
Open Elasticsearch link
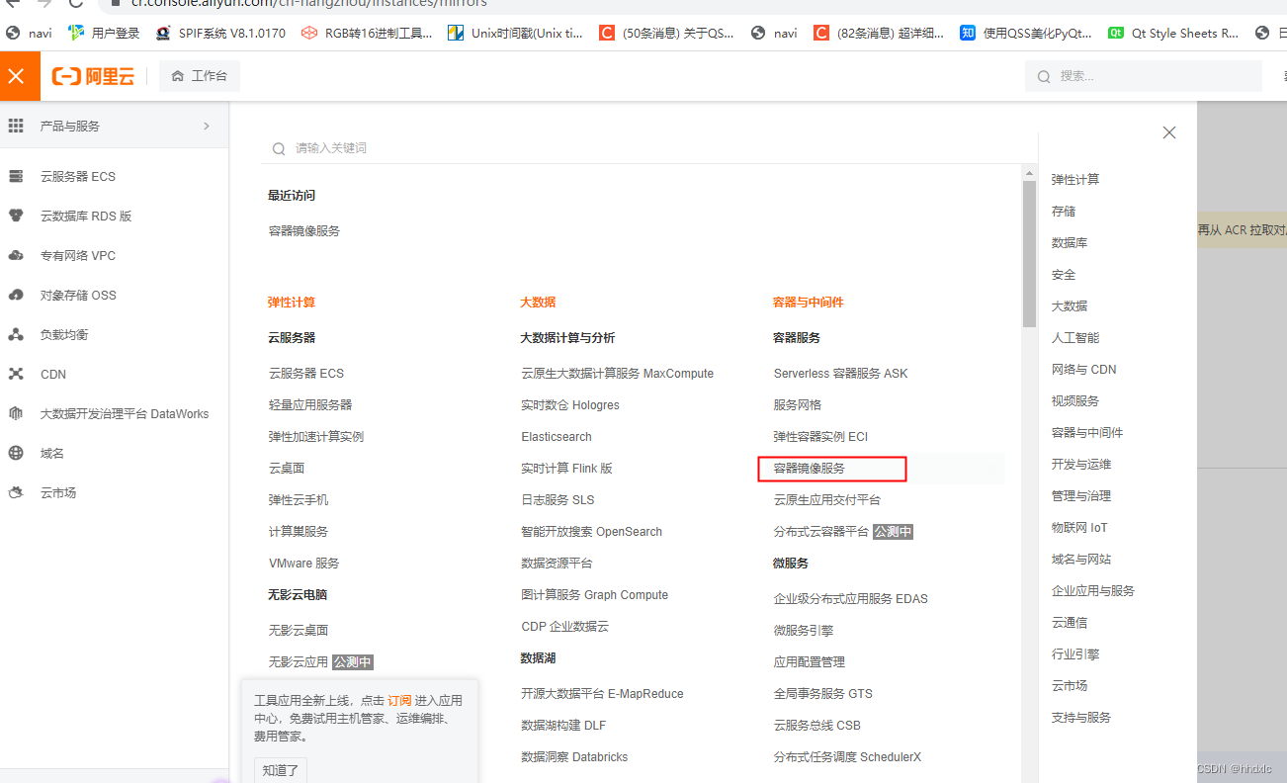pos(557,437)
